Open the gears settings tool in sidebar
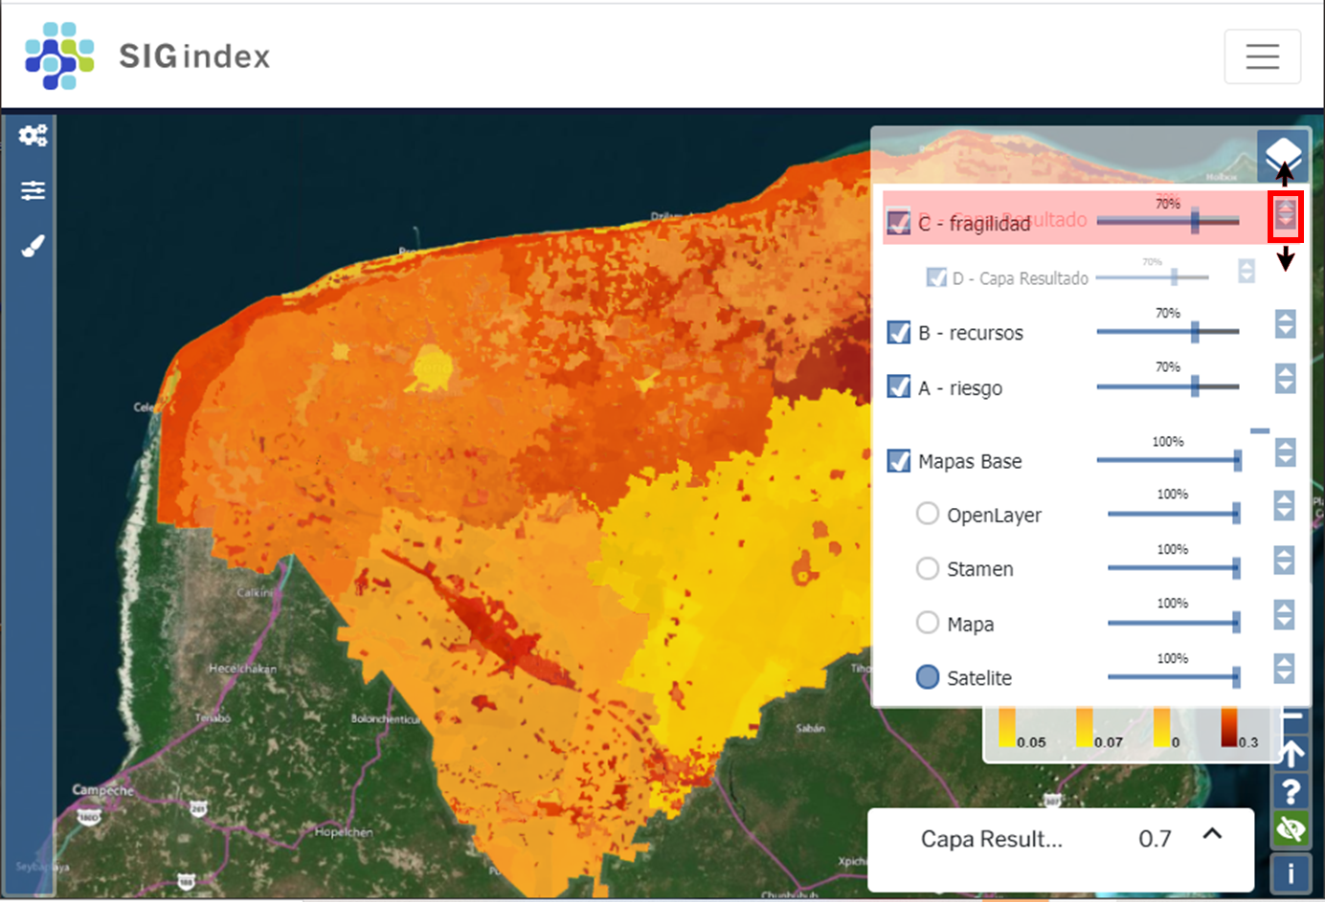Image resolution: width=1325 pixels, height=902 pixels. (x=33, y=136)
